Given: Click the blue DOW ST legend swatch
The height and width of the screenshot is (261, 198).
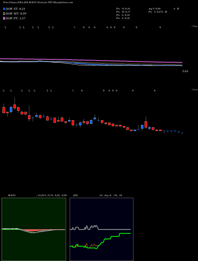Looking at the screenshot, I should click(4, 9).
